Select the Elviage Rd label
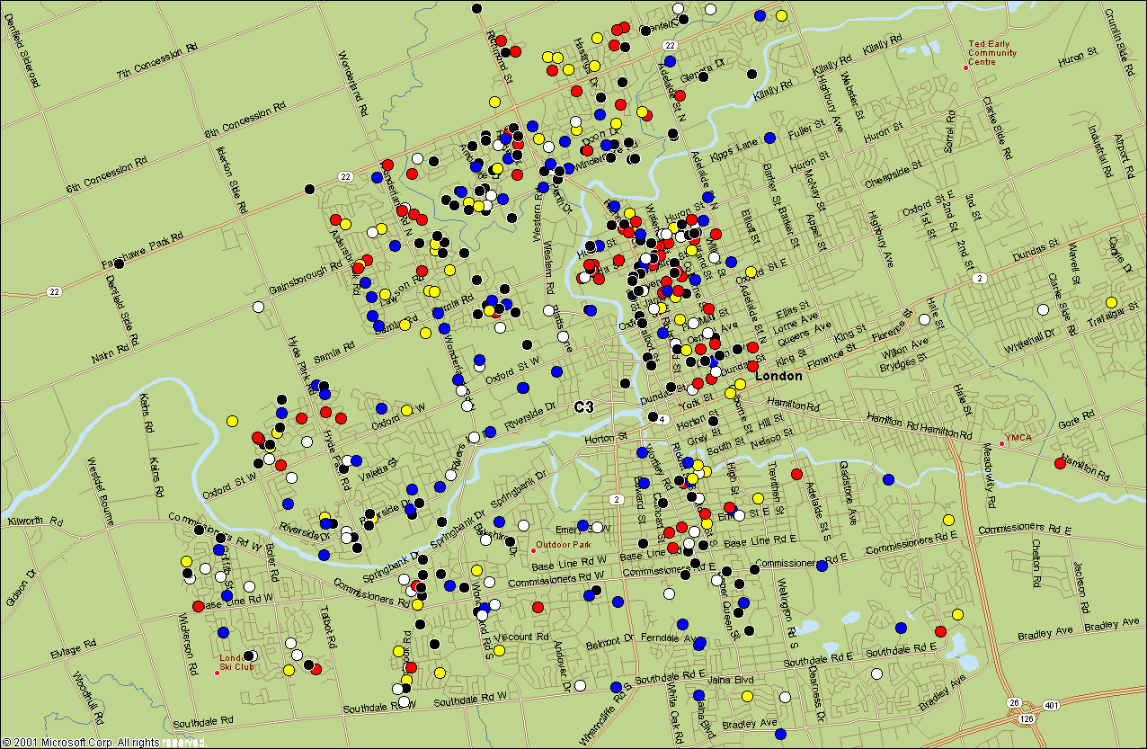1147x749 pixels. [x=71, y=648]
